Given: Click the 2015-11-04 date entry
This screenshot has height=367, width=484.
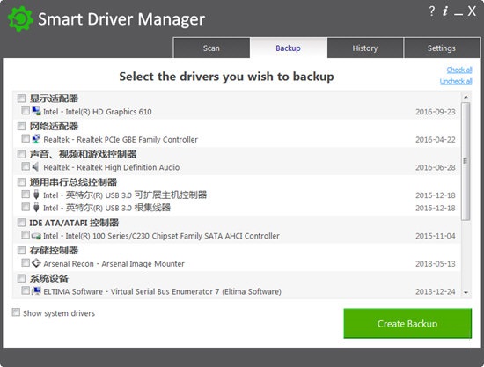Looking at the screenshot, I should (436, 236).
